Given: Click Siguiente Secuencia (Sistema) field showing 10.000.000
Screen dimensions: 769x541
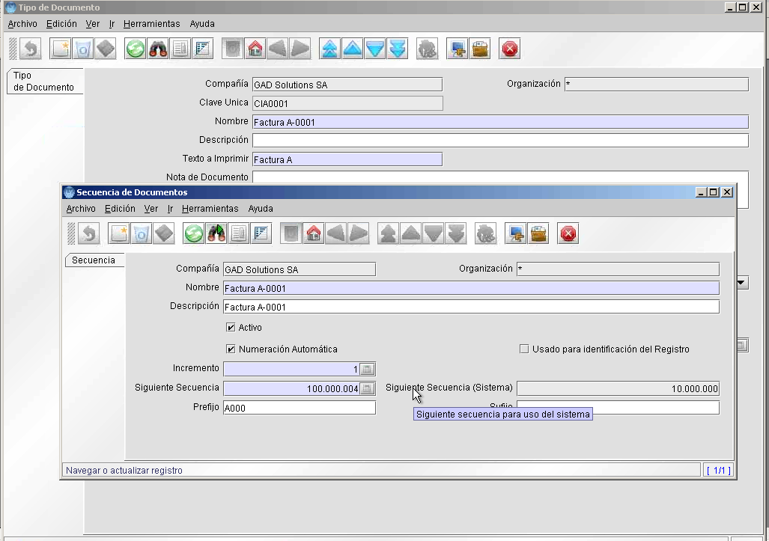Looking at the screenshot, I should (618, 388).
